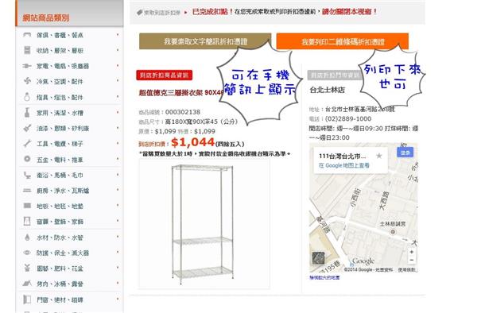The width and height of the screenshot is (485, 313).
Task: Zoom in on the Google map
Action: [x=411, y=252]
